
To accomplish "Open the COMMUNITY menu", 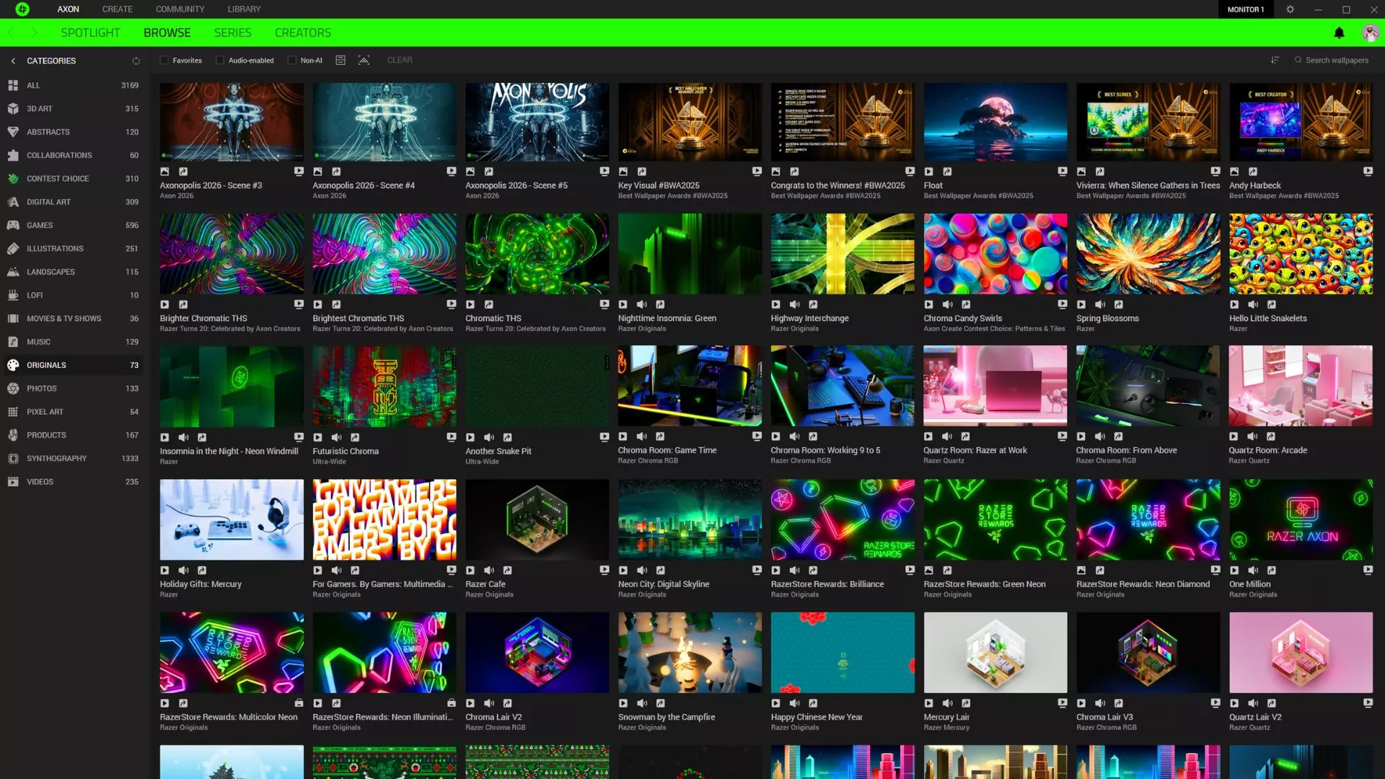I will point(180,9).
